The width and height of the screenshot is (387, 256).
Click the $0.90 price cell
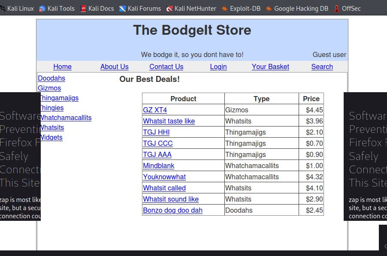coord(311,154)
